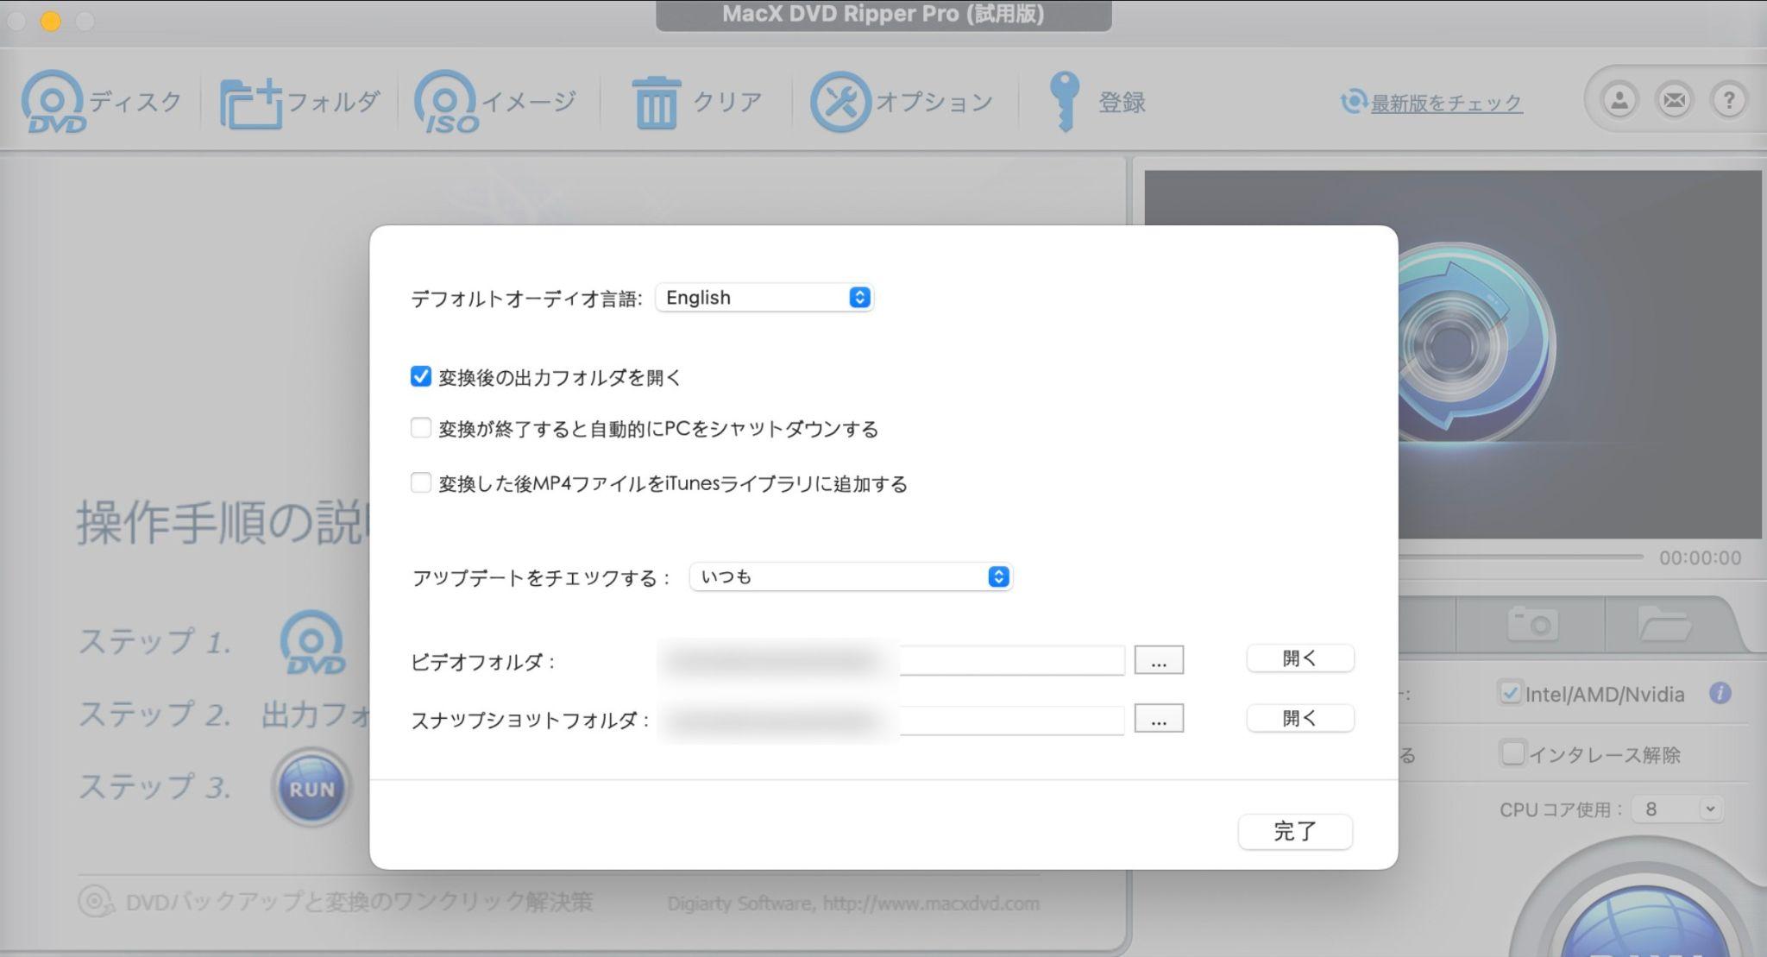Viewport: 1767px width, 957px height.
Task: Open the アップデートをチェックする いつも dropdown
Action: pos(850,576)
